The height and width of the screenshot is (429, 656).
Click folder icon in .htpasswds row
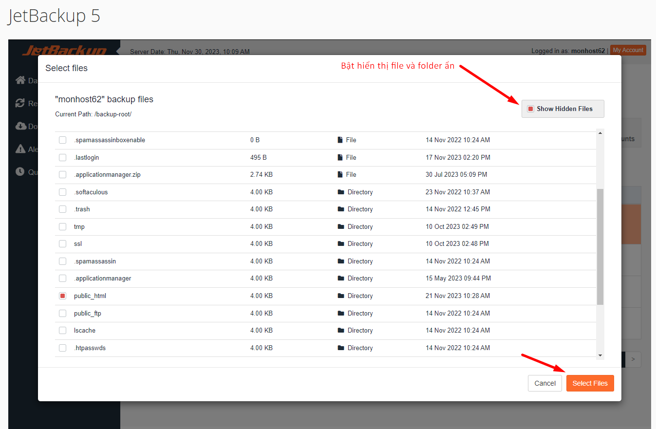click(x=341, y=348)
